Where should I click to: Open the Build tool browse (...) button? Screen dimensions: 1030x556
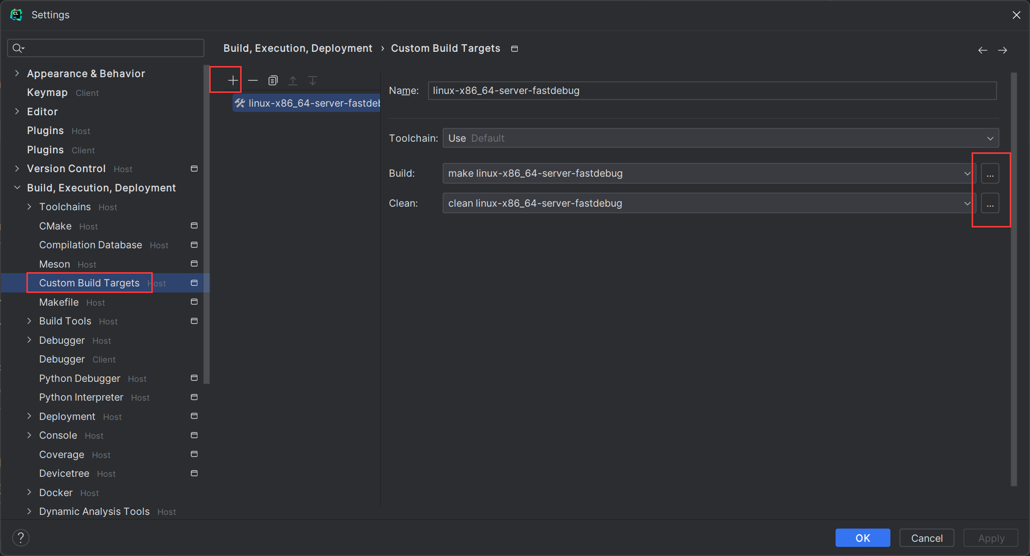point(989,174)
